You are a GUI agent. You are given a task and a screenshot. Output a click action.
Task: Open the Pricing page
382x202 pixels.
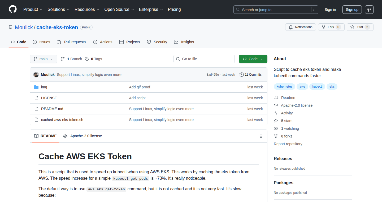[174, 10]
